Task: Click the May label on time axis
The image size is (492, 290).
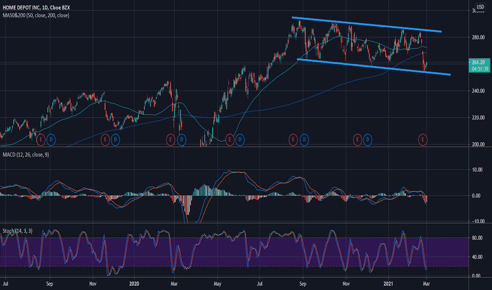Action: pos(217,284)
